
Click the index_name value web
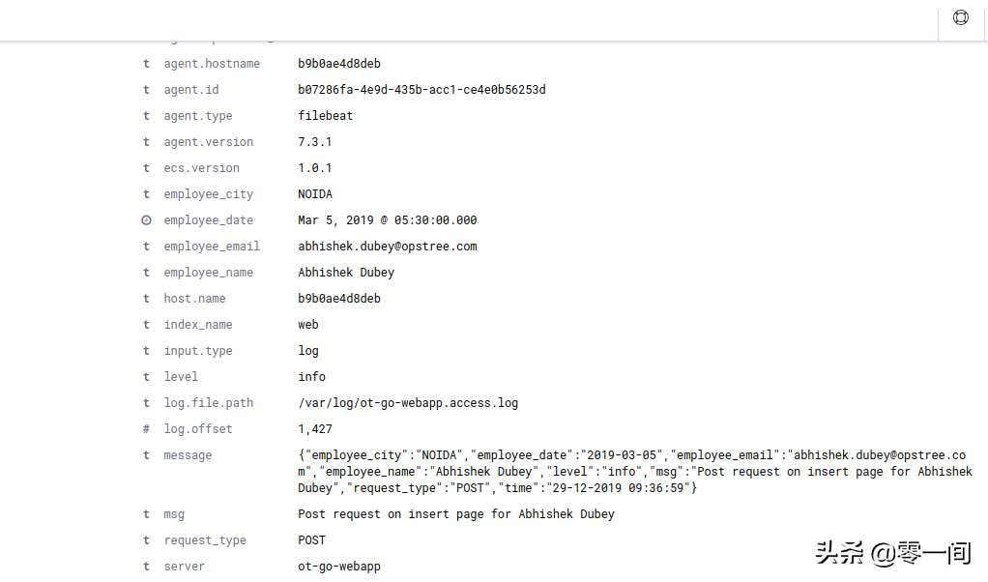coord(308,325)
